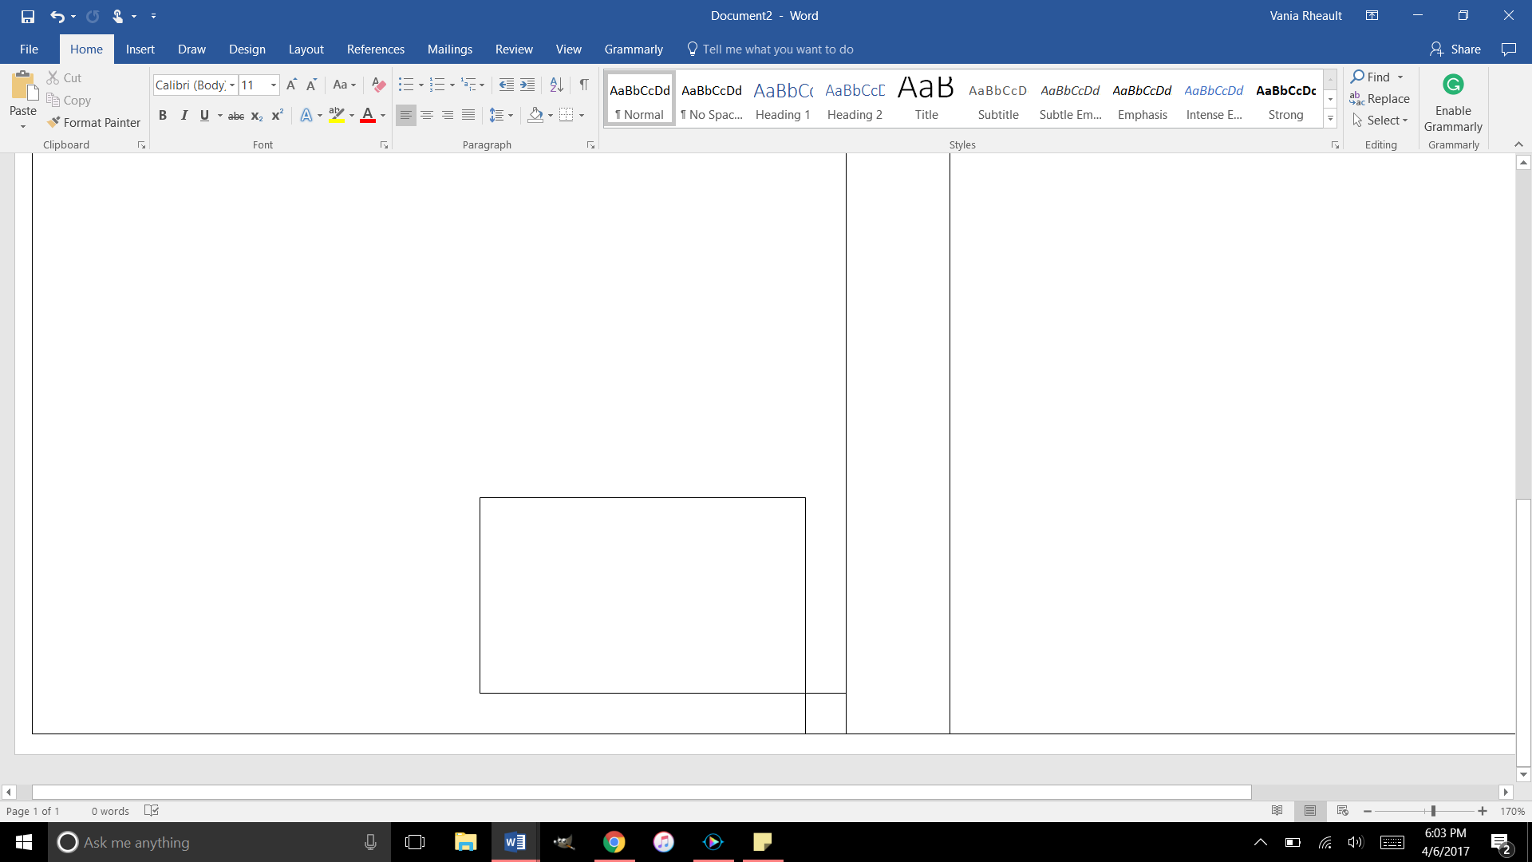Toggle Show/Hide paragraph marks

click(584, 85)
